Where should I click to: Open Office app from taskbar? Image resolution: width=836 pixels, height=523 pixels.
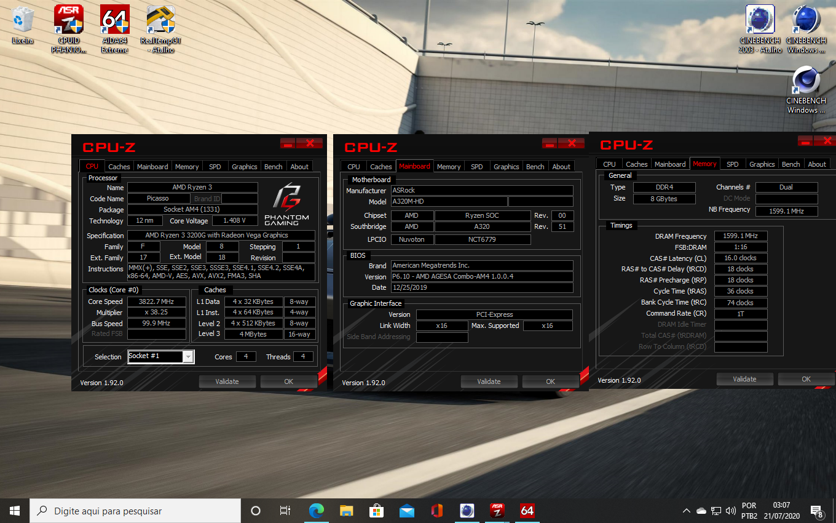[x=437, y=511]
